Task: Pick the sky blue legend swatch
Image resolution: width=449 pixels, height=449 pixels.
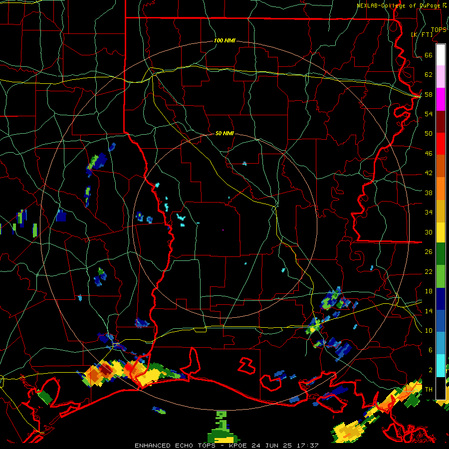Action: [x=441, y=343]
